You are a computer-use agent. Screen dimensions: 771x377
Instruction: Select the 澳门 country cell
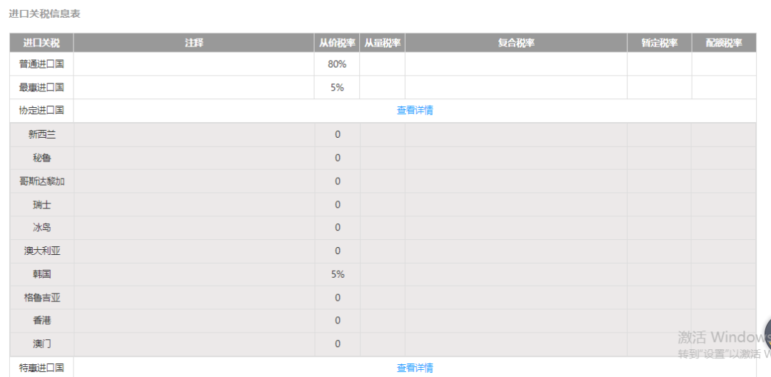[42, 343]
